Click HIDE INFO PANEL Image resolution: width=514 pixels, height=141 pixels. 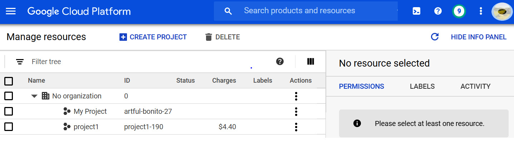point(479,37)
